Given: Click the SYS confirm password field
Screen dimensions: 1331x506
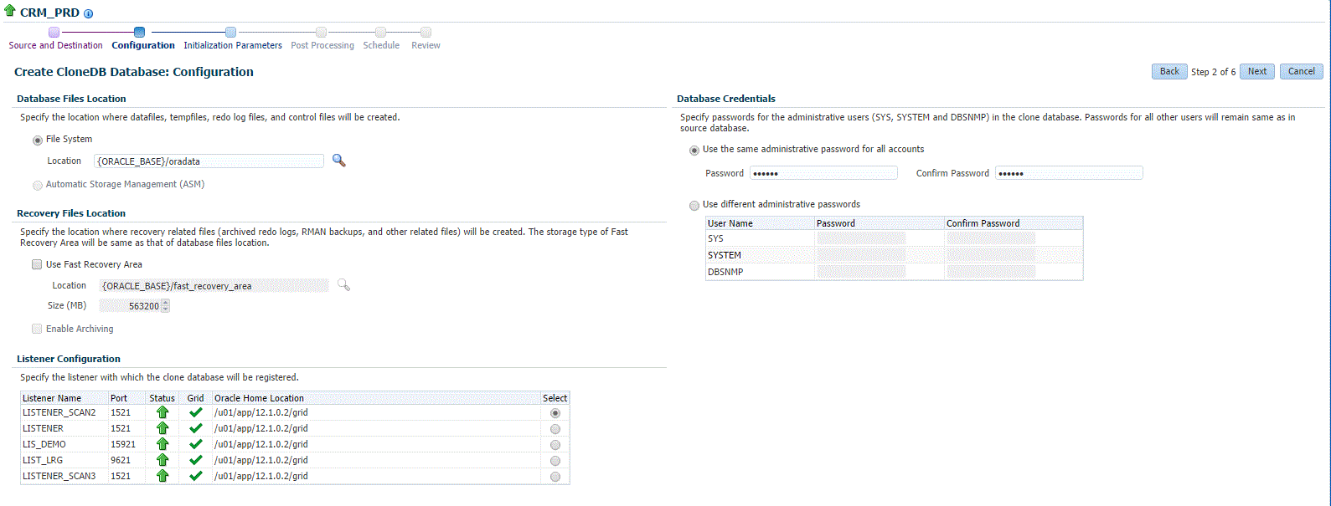Looking at the screenshot, I should [x=991, y=238].
